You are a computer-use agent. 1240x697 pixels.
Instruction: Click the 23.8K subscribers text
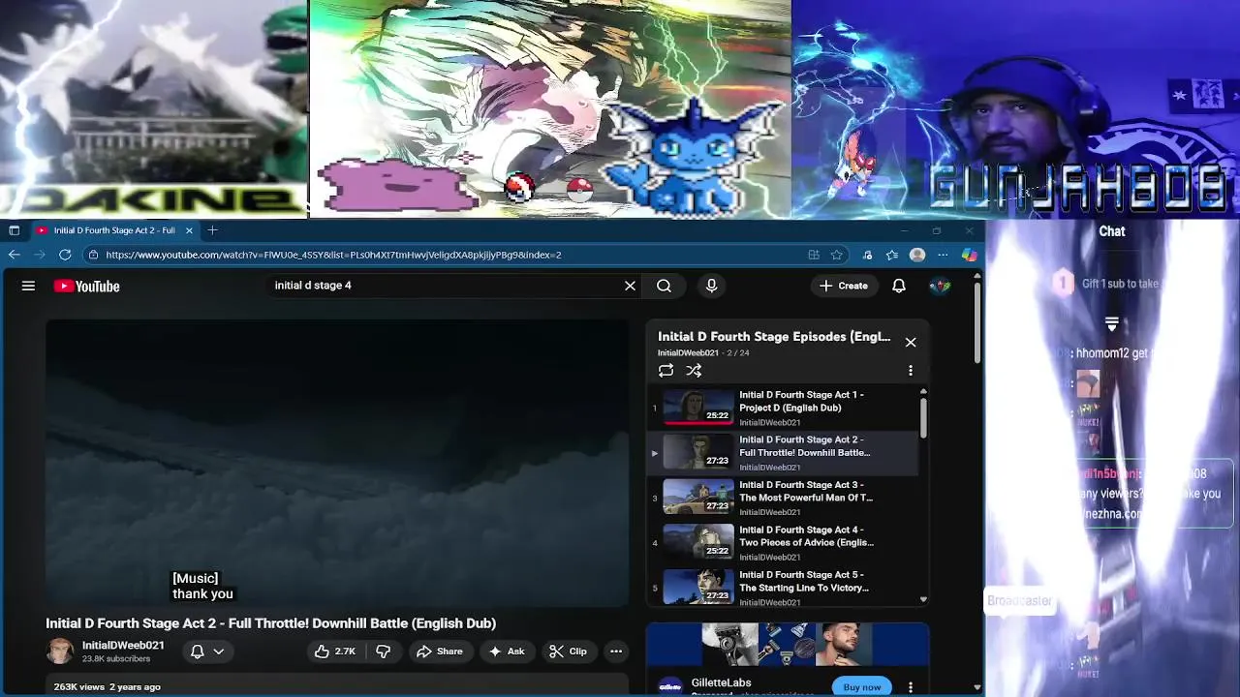pos(116,659)
